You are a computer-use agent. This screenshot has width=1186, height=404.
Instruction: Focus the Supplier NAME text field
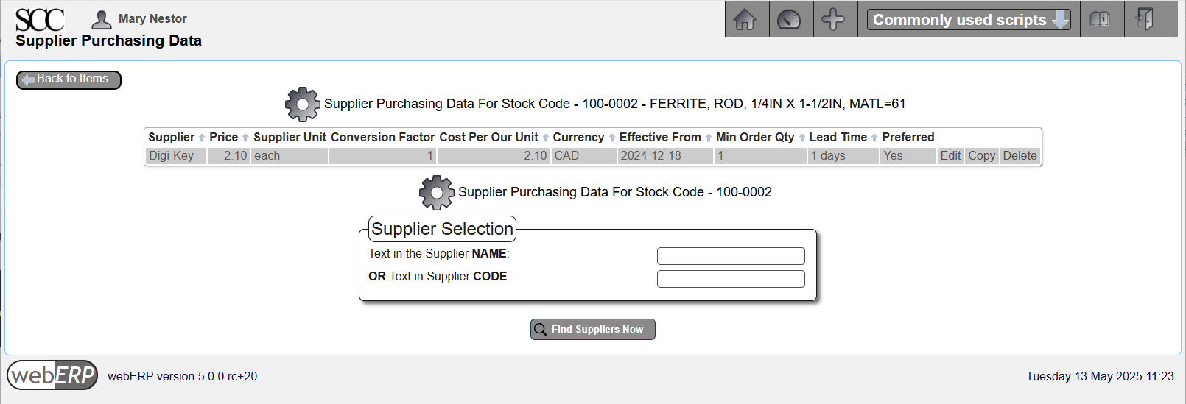(731, 256)
